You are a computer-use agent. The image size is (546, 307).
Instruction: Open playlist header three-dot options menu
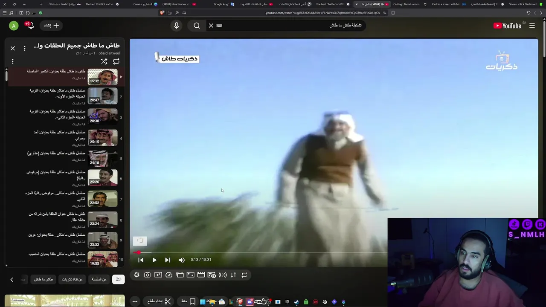click(24, 48)
